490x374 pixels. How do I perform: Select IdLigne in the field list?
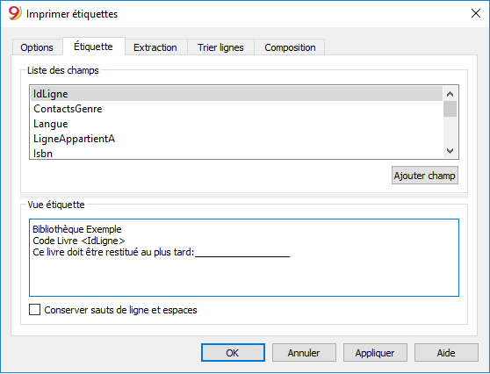(x=236, y=94)
